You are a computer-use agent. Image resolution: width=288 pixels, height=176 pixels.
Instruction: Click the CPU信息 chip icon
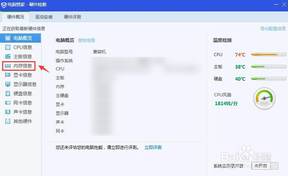click(8, 47)
